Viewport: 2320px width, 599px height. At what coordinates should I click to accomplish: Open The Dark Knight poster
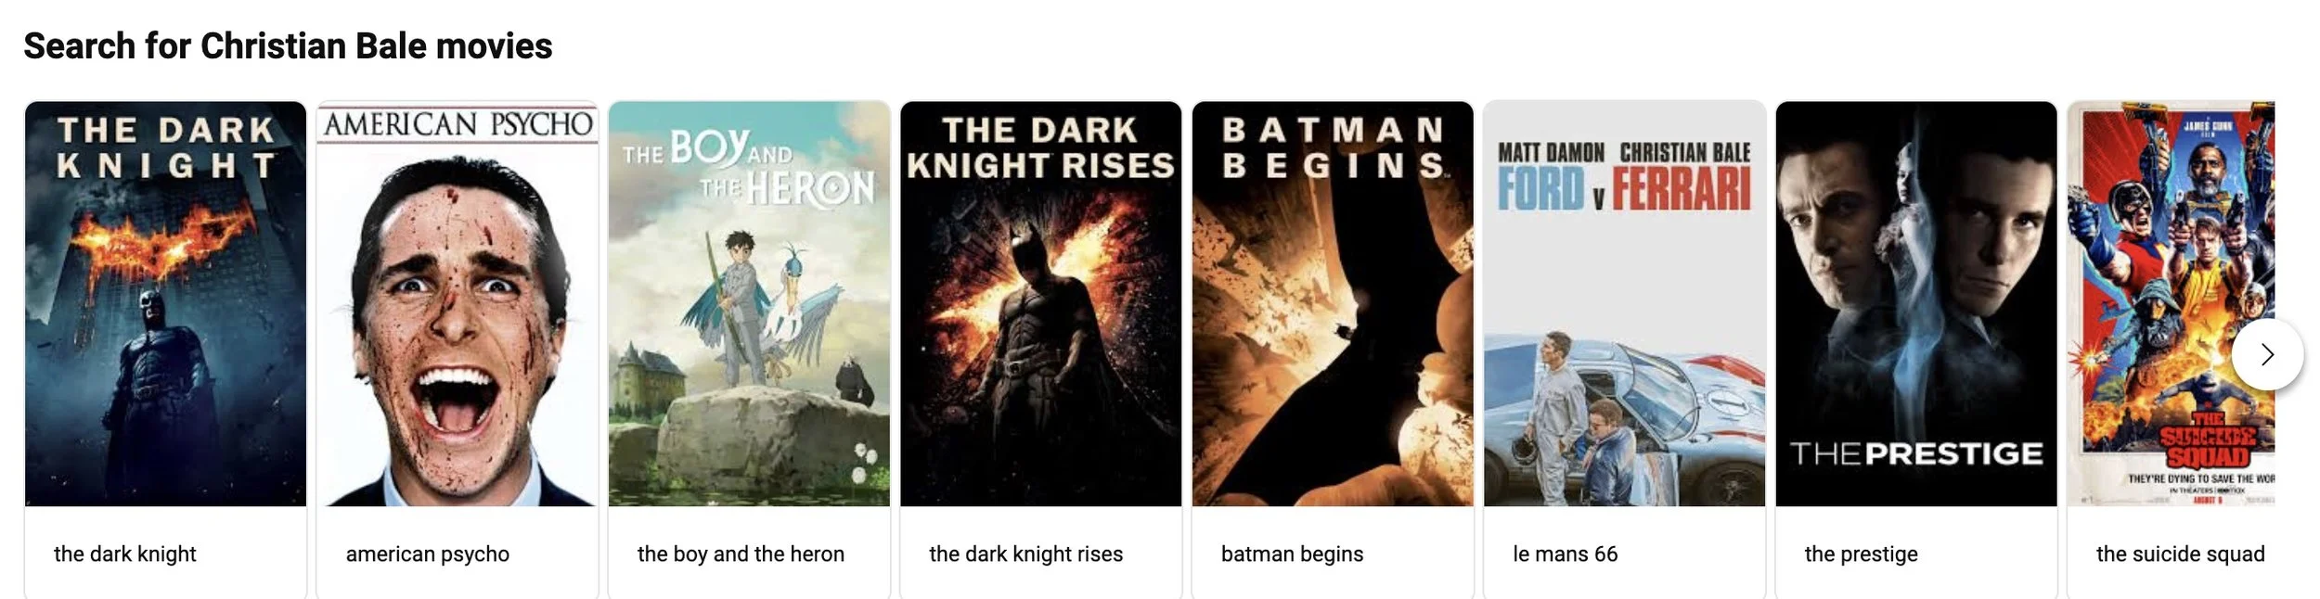coord(165,304)
